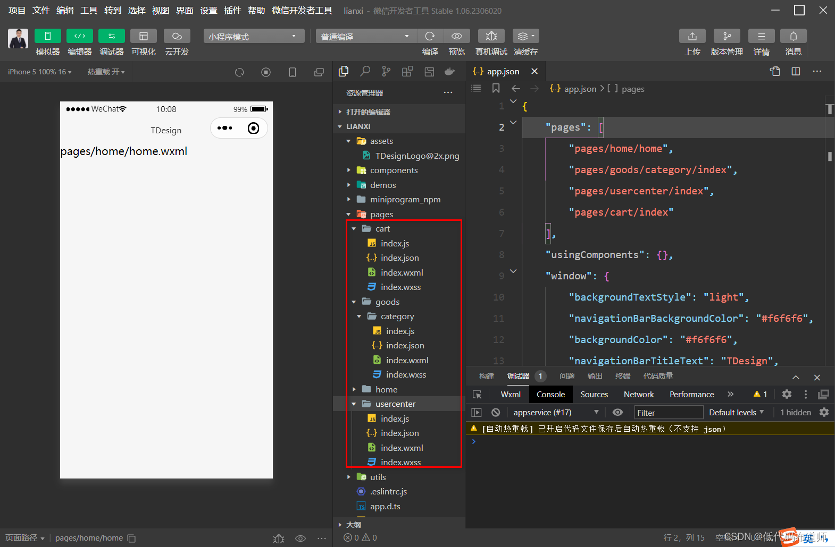Image resolution: width=835 pixels, height=547 pixels.
Task: Switch to the Performance tab
Action: point(691,394)
